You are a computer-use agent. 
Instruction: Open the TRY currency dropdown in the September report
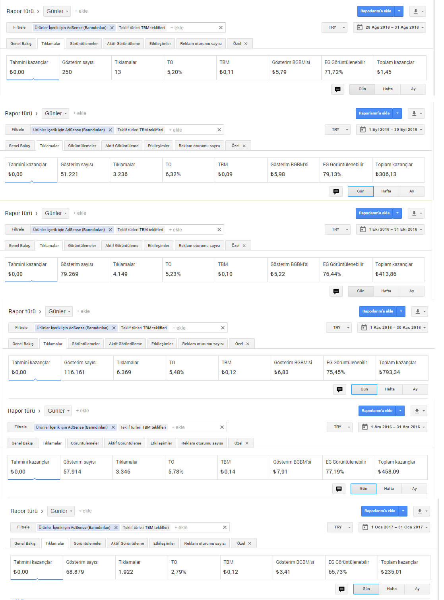tap(337, 130)
